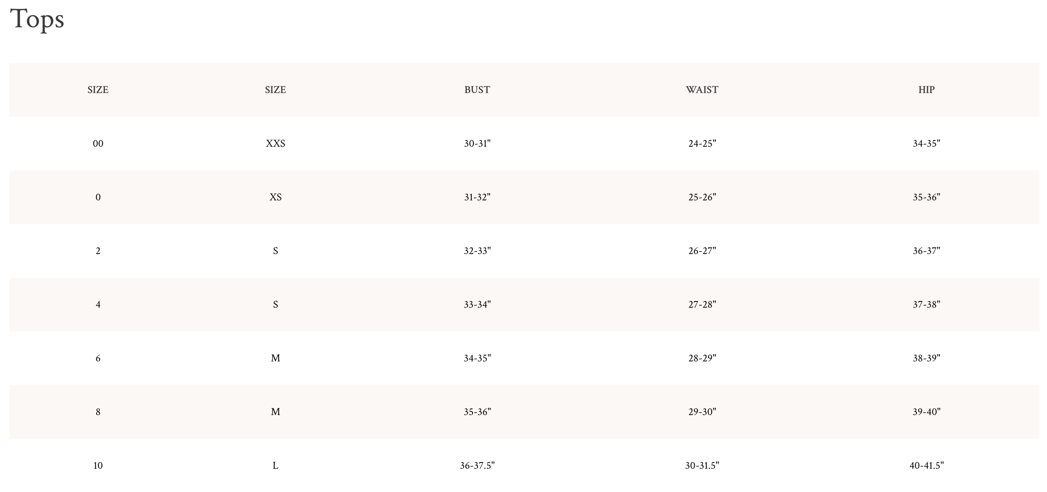
Task: Click waist measurement 24-25"
Action: (702, 144)
